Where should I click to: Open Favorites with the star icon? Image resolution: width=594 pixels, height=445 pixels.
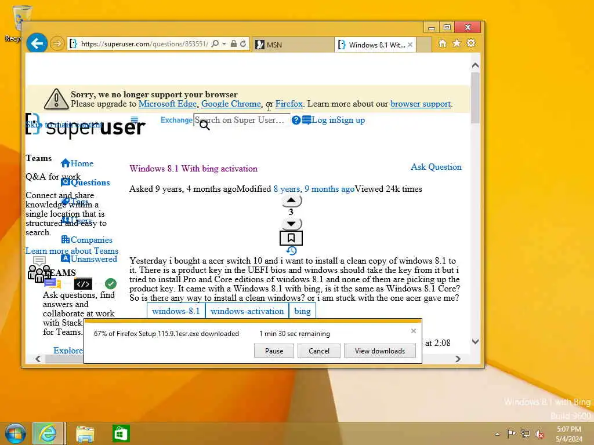click(457, 43)
